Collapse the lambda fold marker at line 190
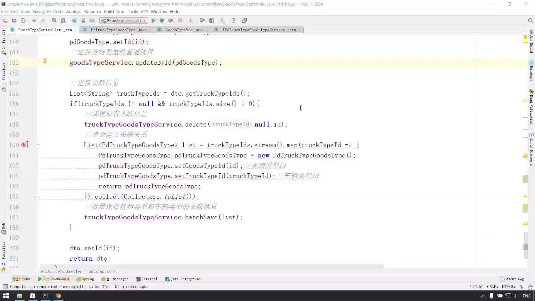Viewport: 535px width, 301px height. (x=38, y=145)
